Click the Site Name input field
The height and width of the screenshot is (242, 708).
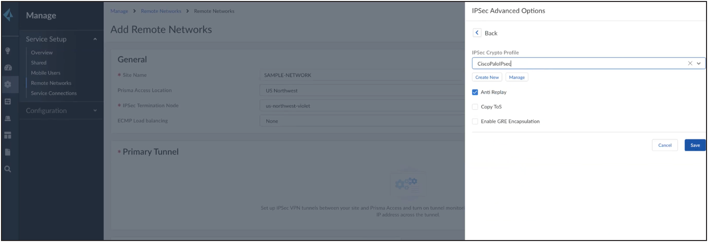[362, 75]
